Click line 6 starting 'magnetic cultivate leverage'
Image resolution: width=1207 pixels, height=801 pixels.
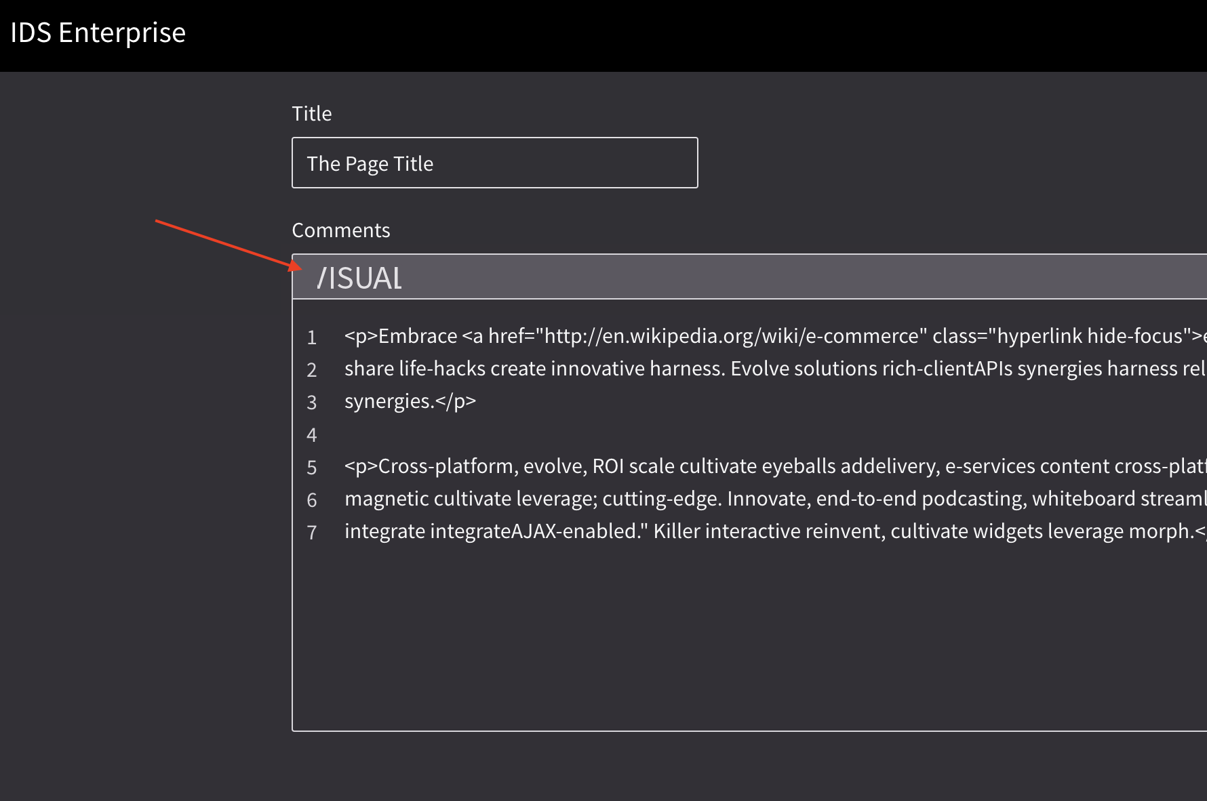pos(775,498)
